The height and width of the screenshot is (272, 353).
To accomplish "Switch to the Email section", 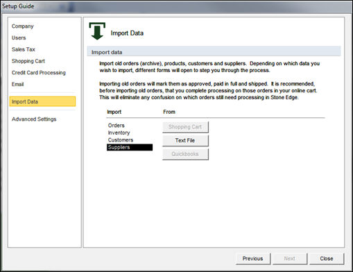I will point(18,84).
